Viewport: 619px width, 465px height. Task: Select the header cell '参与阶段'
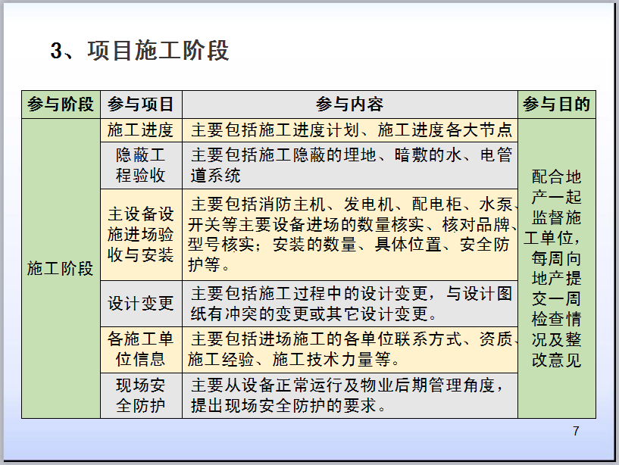click(x=61, y=105)
